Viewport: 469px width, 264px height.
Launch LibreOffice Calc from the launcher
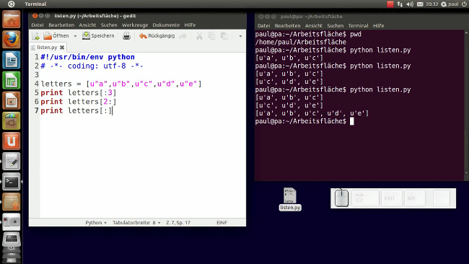[12, 80]
